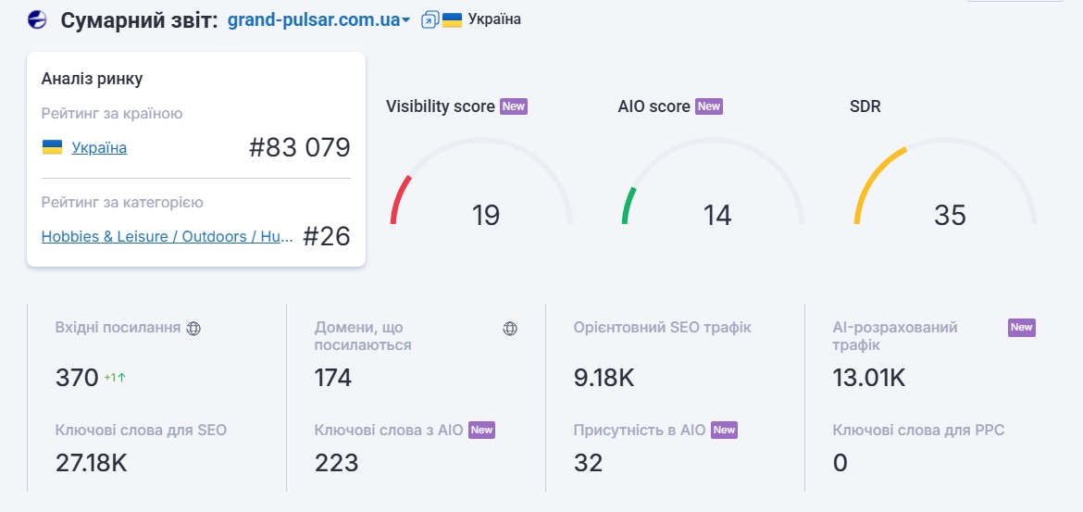This screenshot has height=512, width=1083.
Task: Click the Ukraine flag in the report header
Action: tap(452, 19)
